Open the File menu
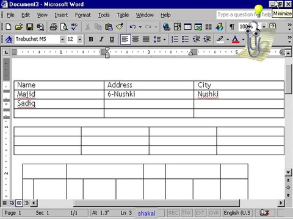Image resolution: width=293 pixels, height=219 pixels. pos(10,15)
